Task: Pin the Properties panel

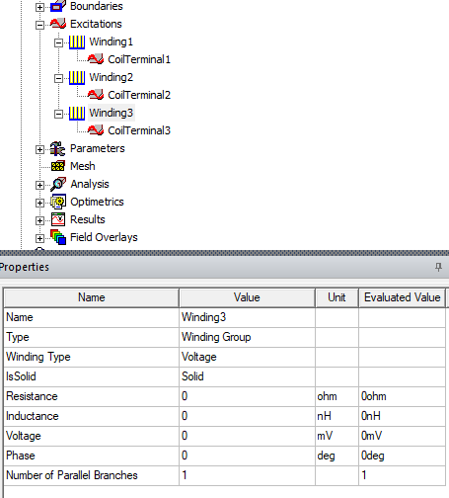Action: (438, 267)
